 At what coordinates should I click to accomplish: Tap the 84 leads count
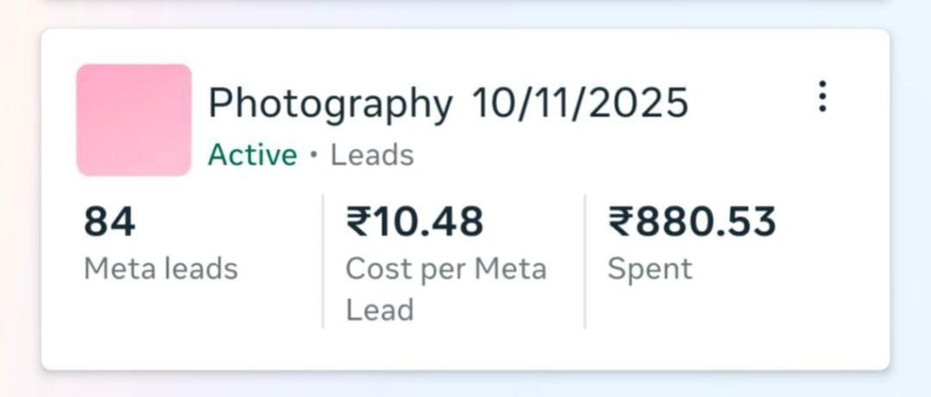pyautogui.click(x=109, y=223)
